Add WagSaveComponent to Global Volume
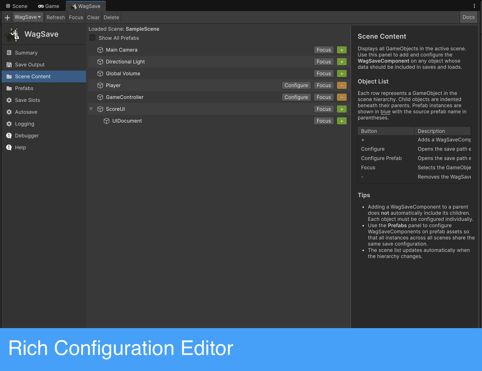482x371 pixels. tap(341, 73)
